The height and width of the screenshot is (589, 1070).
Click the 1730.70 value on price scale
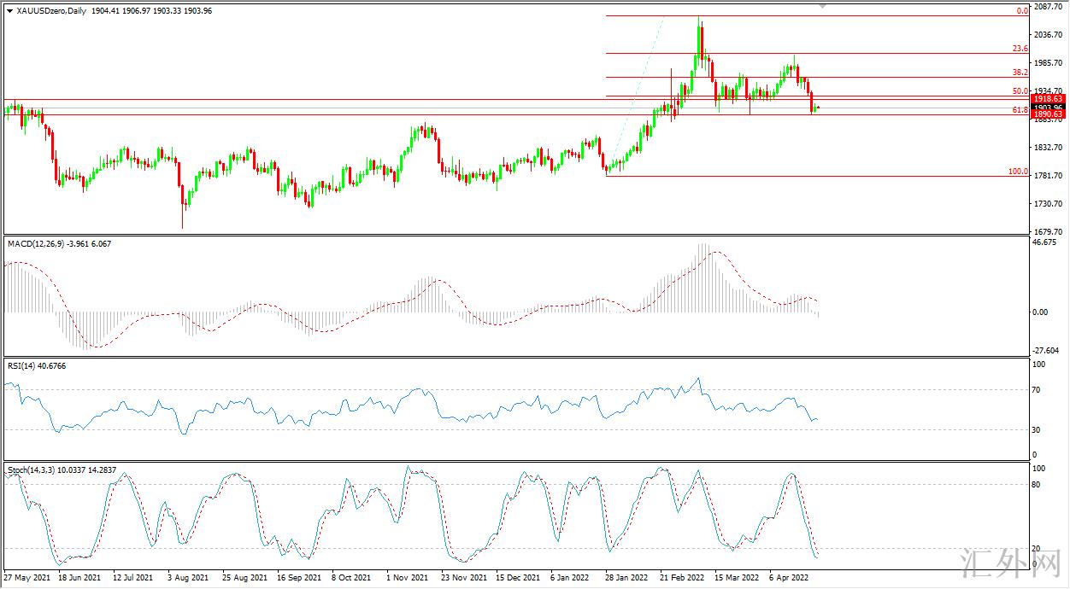1048,204
